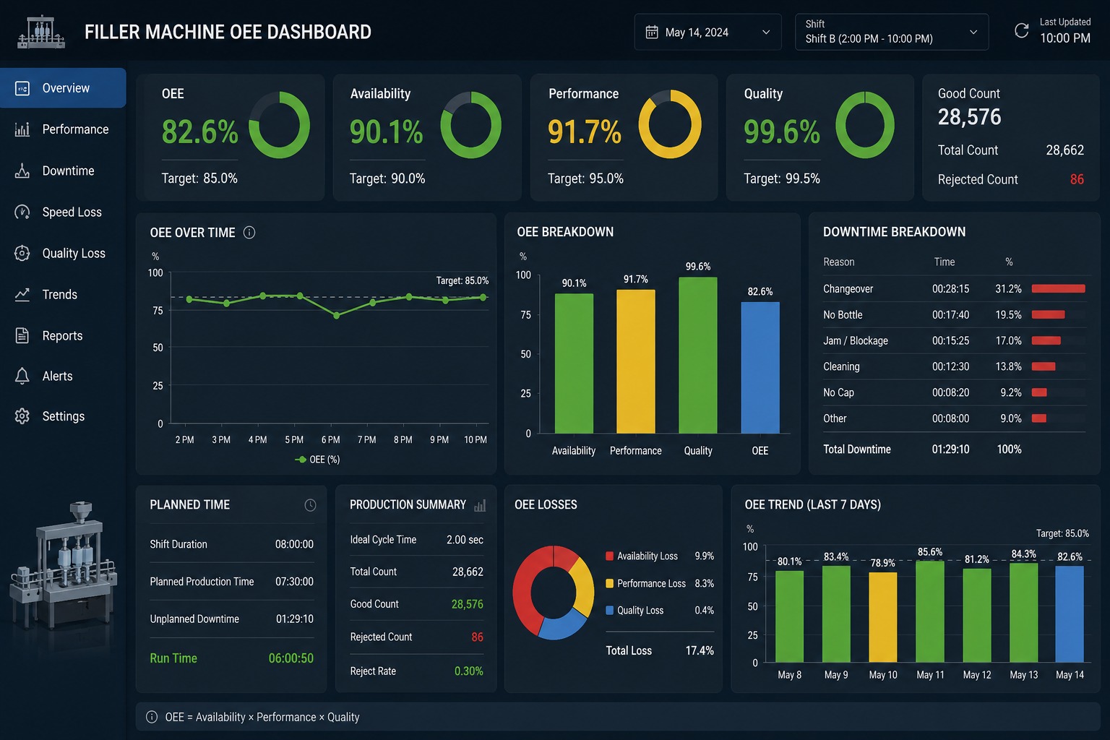The width and height of the screenshot is (1110, 740).
Task: Open the Reports sidebar item
Action: 63,335
